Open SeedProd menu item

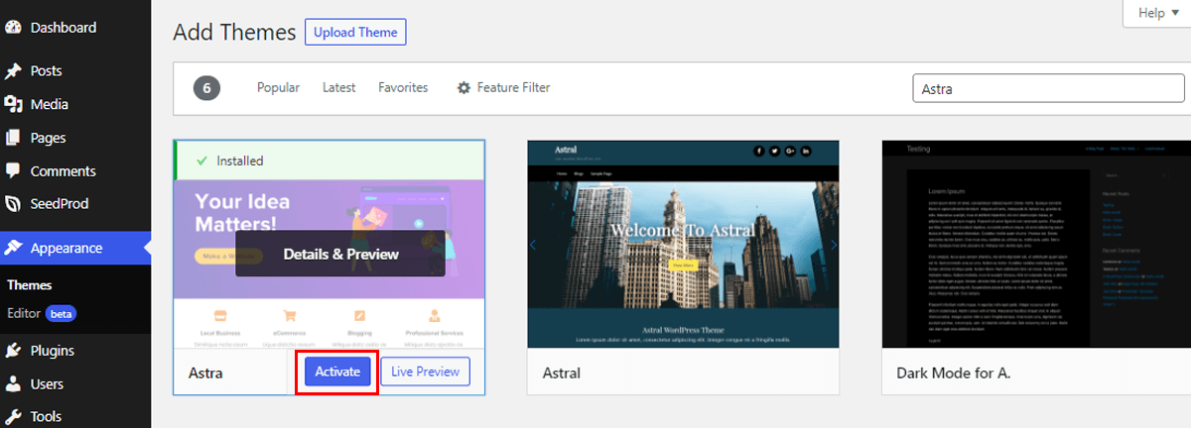pos(75,204)
